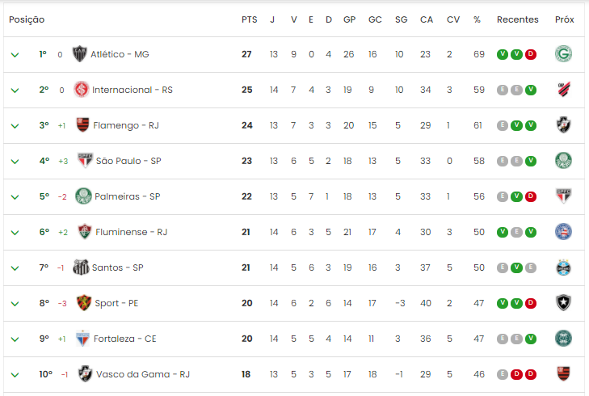Click the Goiás next-opponent crest in Atlético row
589x396 pixels.
click(563, 53)
